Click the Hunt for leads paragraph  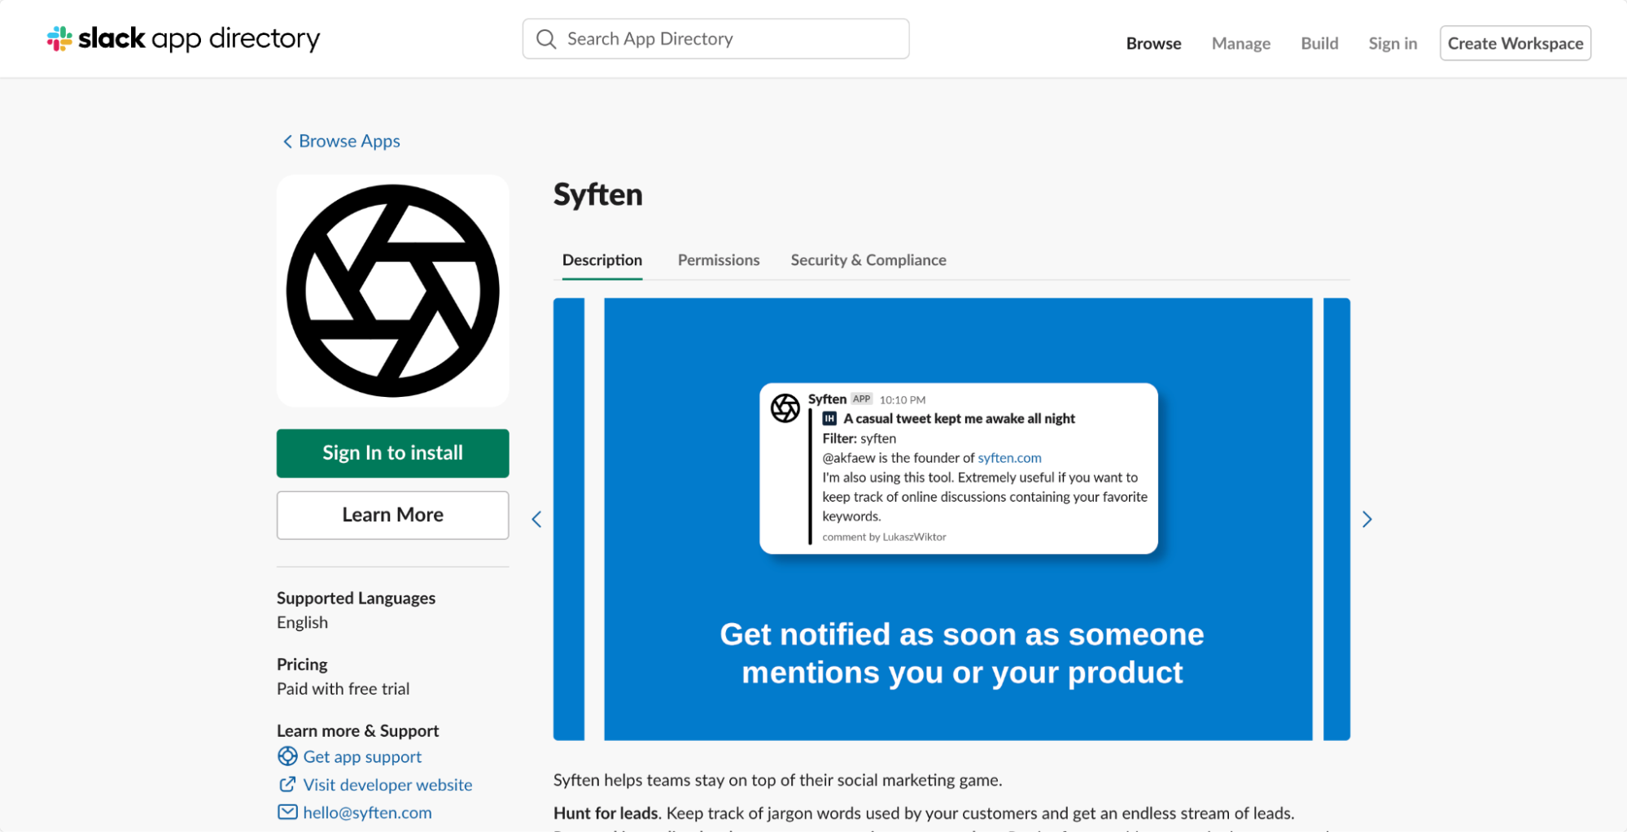[924, 813]
